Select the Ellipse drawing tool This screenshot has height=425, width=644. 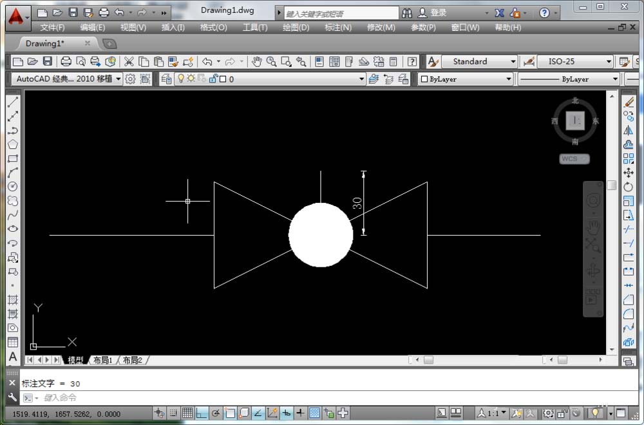click(x=13, y=229)
